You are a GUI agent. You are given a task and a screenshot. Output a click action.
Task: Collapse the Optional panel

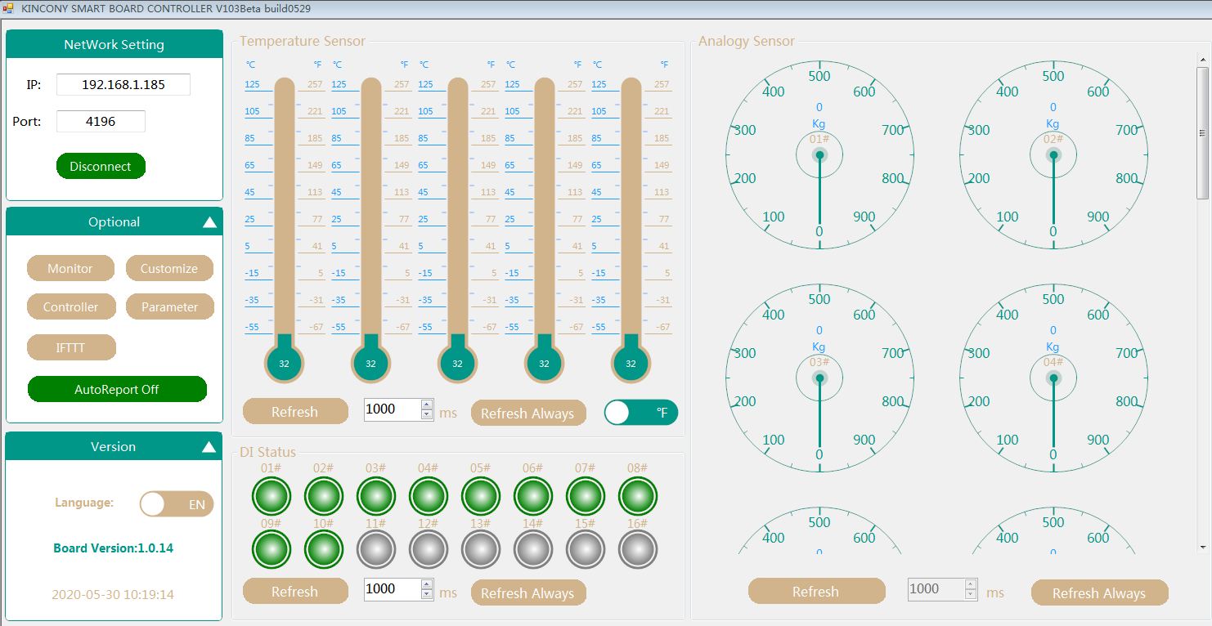coord(209,222)
